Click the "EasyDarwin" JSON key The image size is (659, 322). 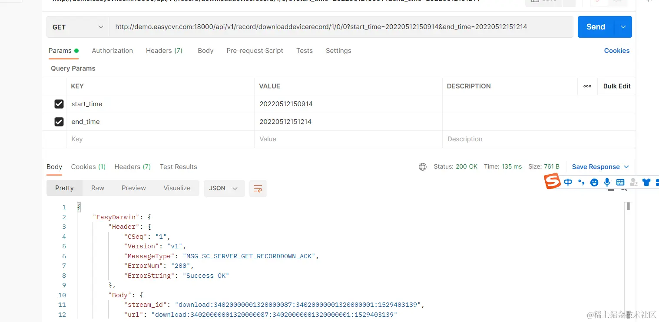point(116,217)
